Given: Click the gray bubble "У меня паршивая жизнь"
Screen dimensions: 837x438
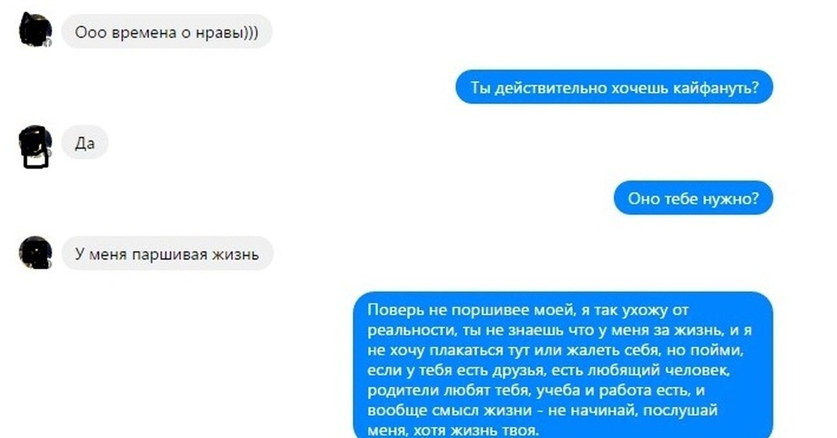Looking at the screenshot, I should pyautogui.click(x=167, y=254).
